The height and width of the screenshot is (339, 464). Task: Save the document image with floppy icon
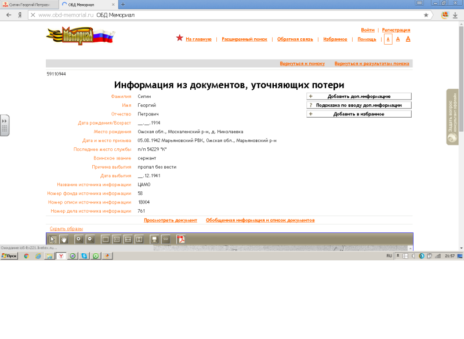154,239
